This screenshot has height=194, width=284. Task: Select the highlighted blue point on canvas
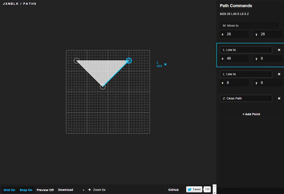coord(129,61)
